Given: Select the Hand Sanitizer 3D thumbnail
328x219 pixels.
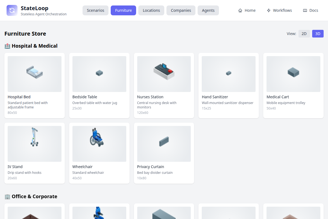Looking at the screenshot, I should click(229, 74).
